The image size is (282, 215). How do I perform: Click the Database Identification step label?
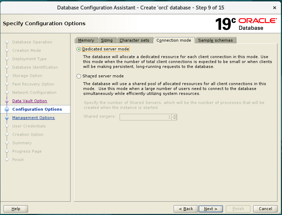click(x=35, y=67)
